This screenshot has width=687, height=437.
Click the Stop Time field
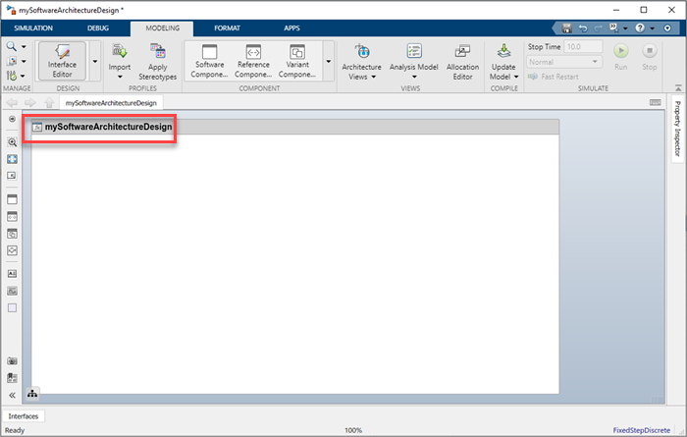583,46
